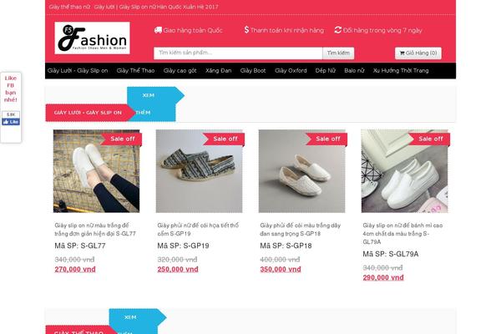Open the white woven S-GP18 shoe image
The height and width of the screenshot is (334, 501).
(301, 171)
